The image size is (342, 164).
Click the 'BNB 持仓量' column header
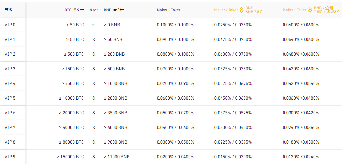point(114,10)
